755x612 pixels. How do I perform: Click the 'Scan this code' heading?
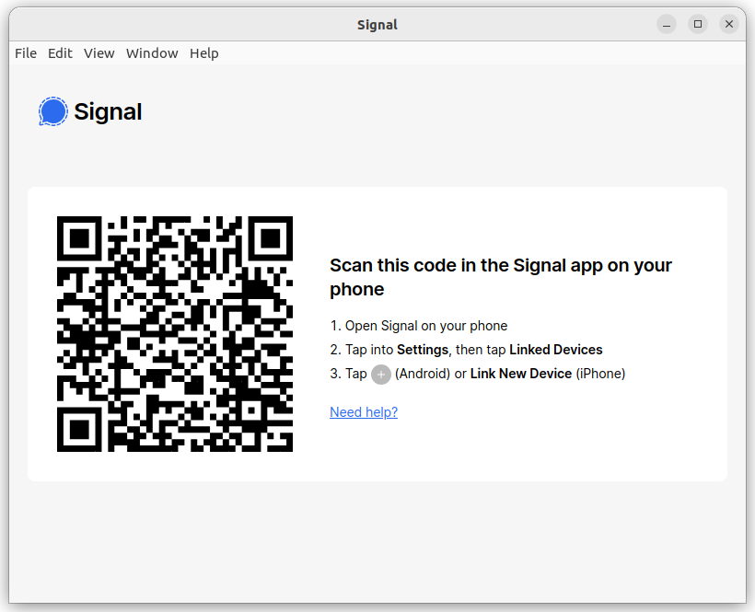point(500,277)
